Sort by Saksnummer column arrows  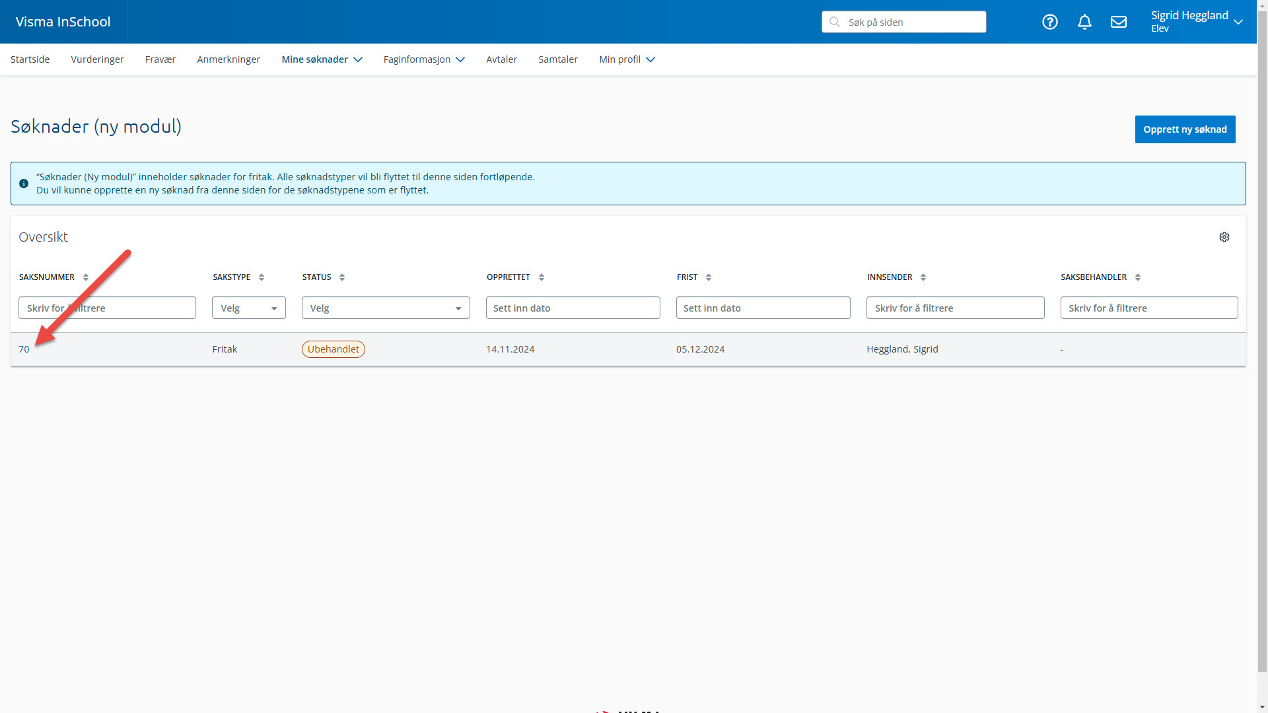pos(86,277)
